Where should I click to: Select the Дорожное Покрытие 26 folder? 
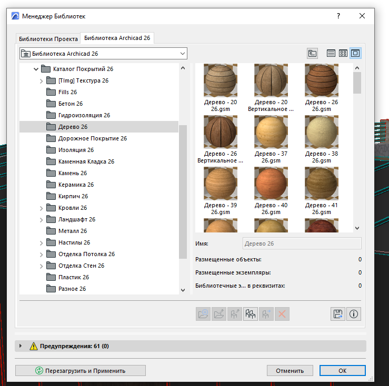point(86,138)
